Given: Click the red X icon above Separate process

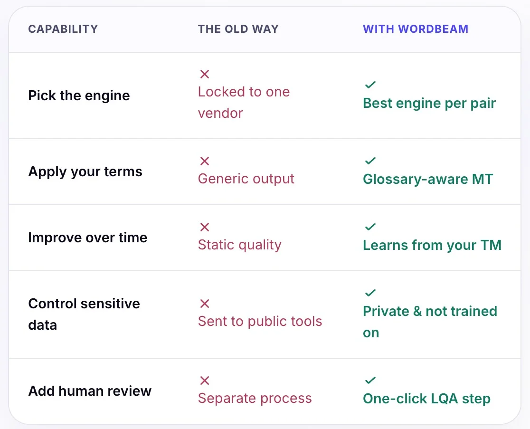Looking at the screenshot, I should [205, 381].
